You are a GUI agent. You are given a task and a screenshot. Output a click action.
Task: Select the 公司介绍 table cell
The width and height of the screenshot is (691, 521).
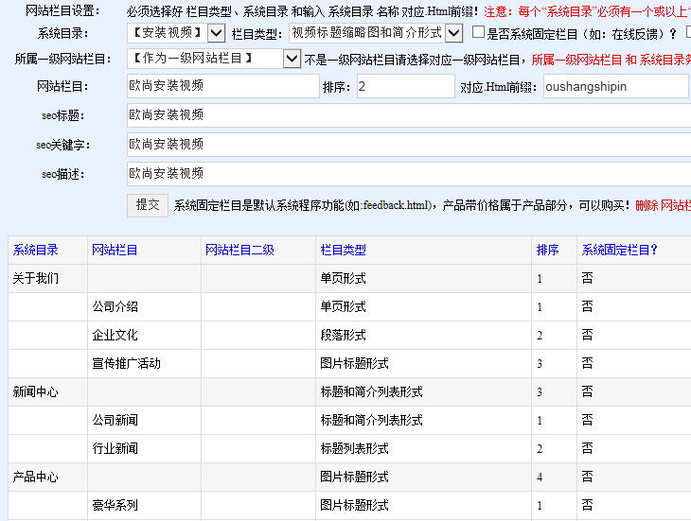coord(144,306)
